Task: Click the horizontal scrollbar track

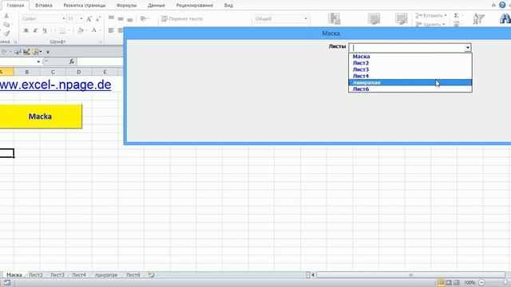Action: click(x=410, y=275)
